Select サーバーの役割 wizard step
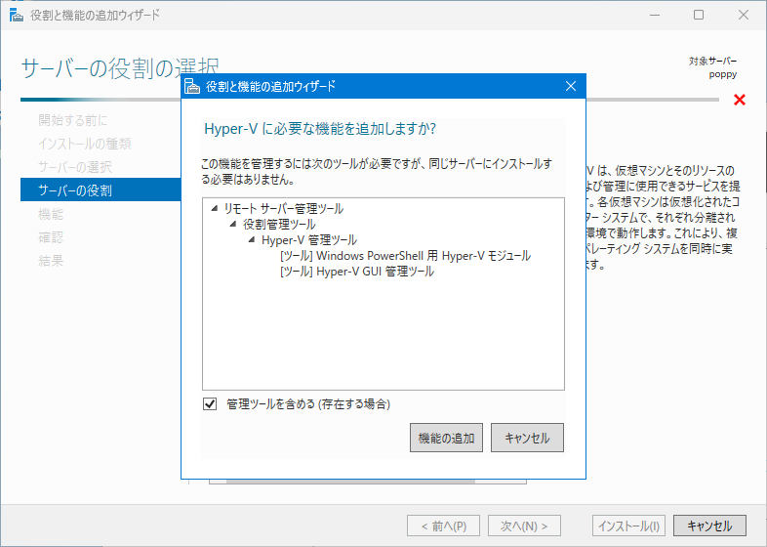 click(x=101, y=190)
